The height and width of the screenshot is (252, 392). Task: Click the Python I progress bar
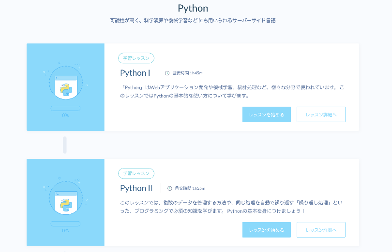(x=65, y=109)
